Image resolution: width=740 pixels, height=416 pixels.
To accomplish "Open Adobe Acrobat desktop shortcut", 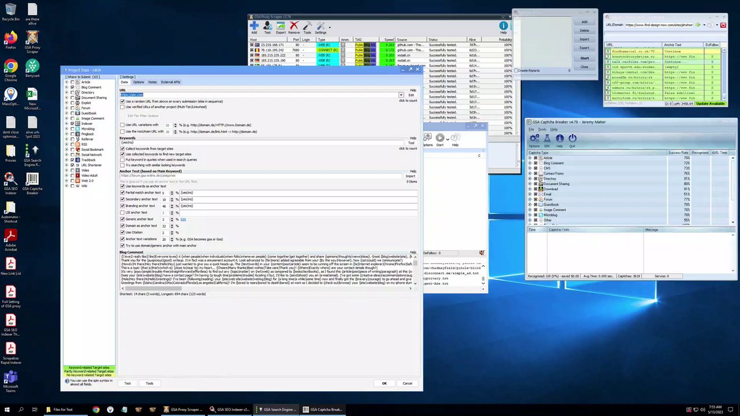I will 10,240.
